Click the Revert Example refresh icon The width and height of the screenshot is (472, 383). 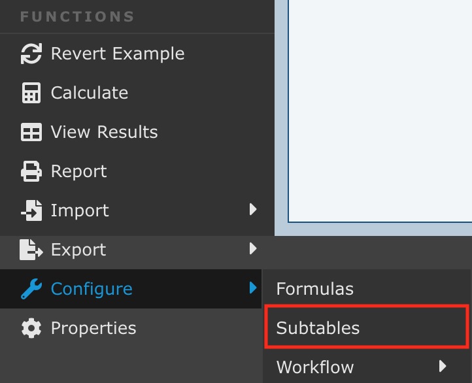coord(31,54)
